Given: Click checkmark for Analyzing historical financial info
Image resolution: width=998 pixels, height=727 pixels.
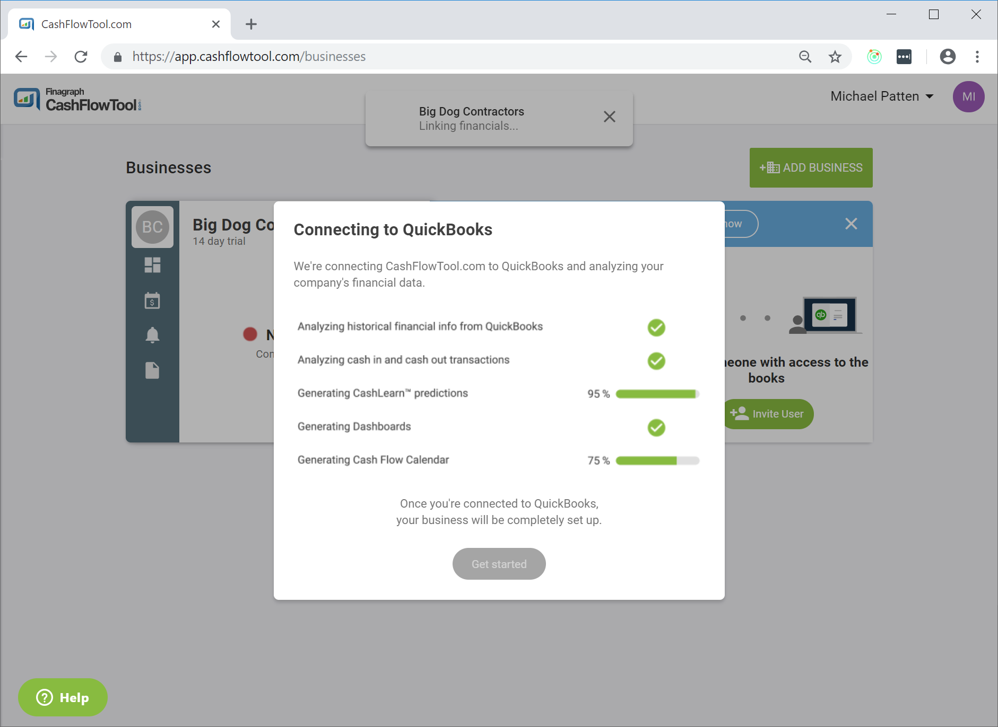Looking at the screenshot, I should pos(656,327).
